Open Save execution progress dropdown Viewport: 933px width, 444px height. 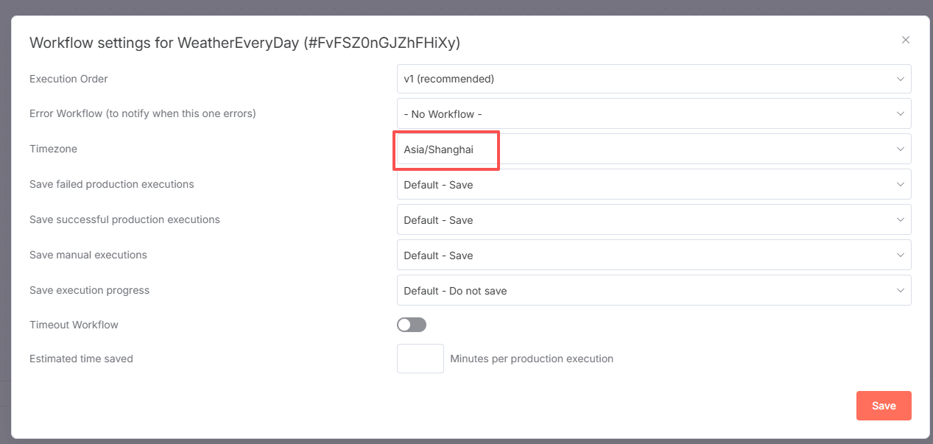point(653,291)
